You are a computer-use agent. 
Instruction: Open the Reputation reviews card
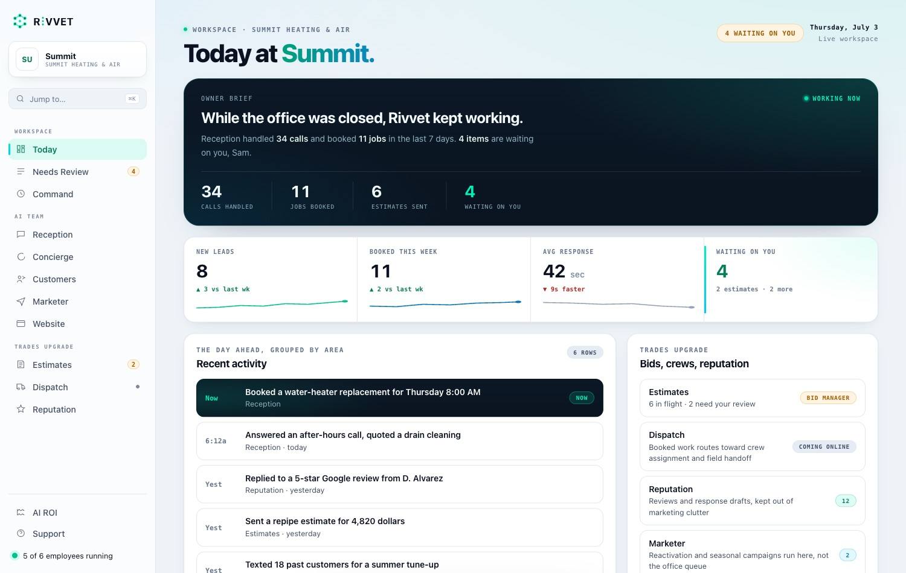[753, 501]
